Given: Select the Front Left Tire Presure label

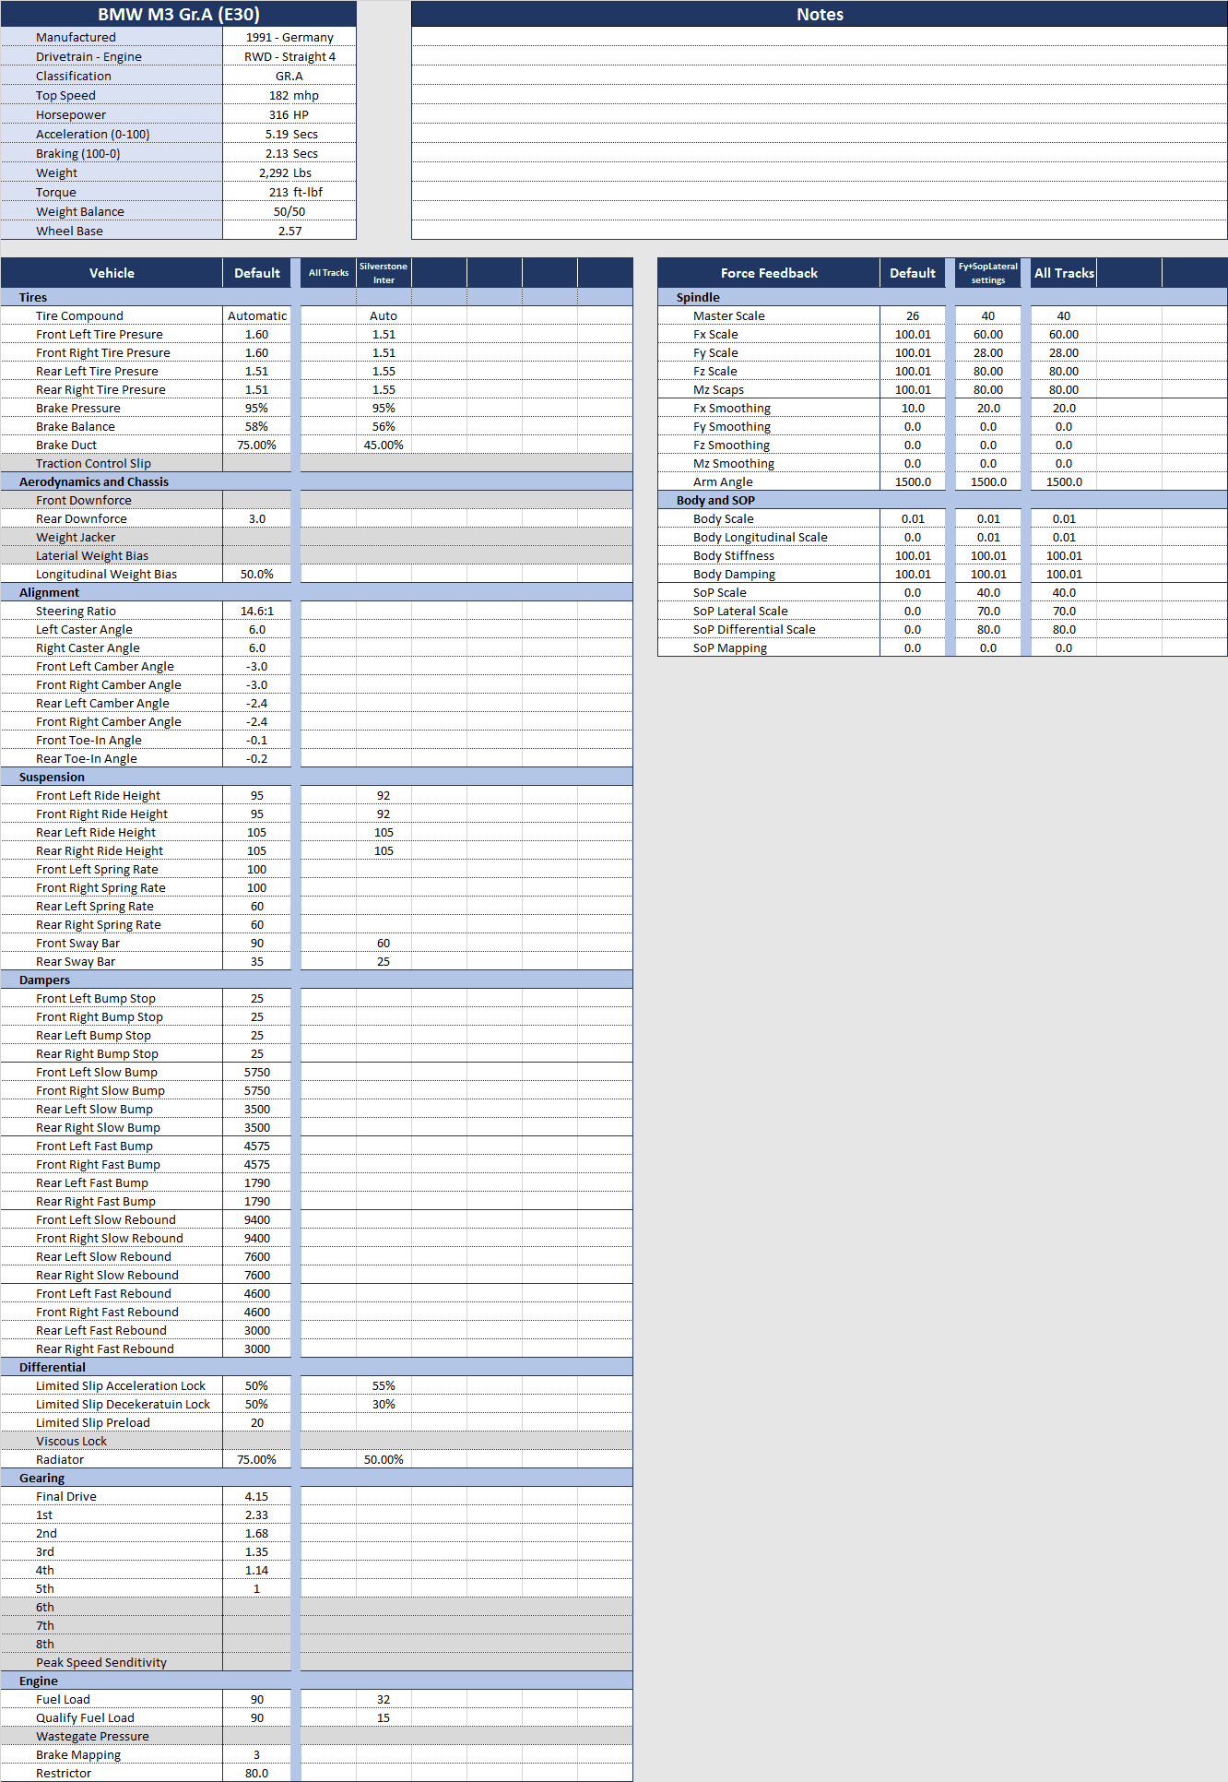Looking at the screenshot, I should tap(100, 334).
